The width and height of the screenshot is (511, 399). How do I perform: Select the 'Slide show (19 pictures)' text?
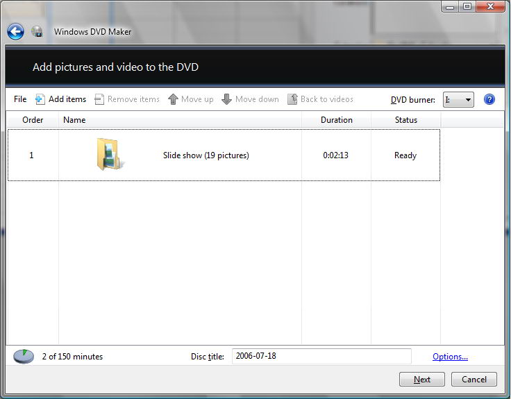coord(206,155)
